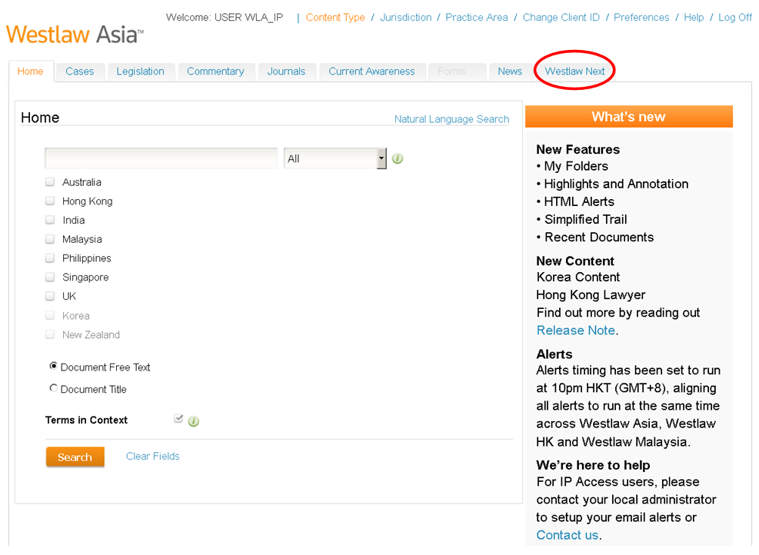Click the Terms in Context info icon
759x555 pixels.
[194, 421]
